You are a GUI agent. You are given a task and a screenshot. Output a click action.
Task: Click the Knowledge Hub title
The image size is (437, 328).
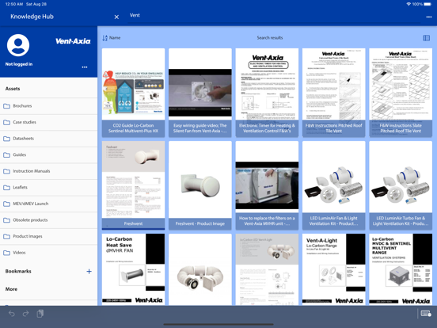[x=32, y=17]
